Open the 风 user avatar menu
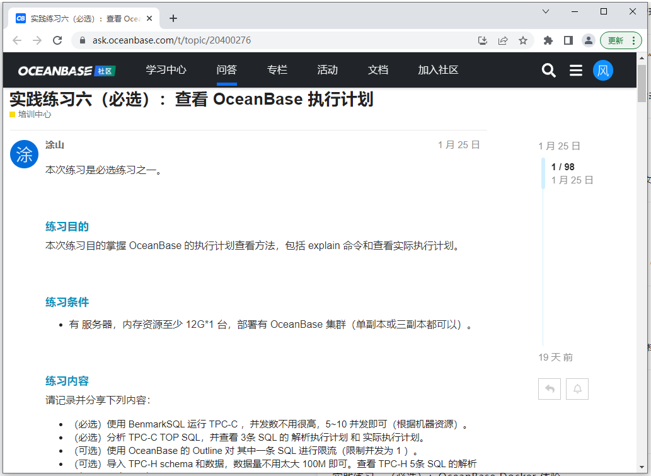 [603, 70]
